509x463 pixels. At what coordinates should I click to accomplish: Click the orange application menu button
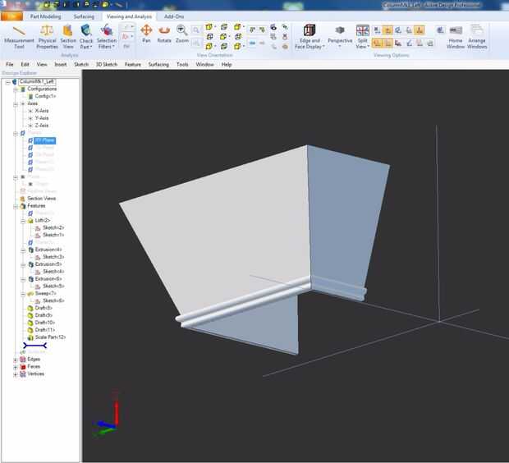pyautogui.click(x=11, y=16)
